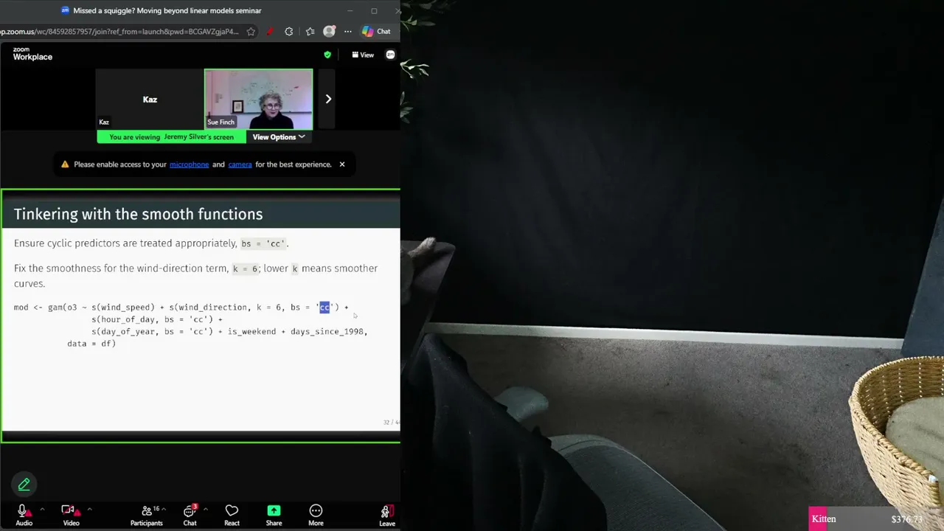Expand the audio settings caret
Image resolution: width=944 pixels, height=531 pixels.
pyautogui.click(x=42, y=509)
